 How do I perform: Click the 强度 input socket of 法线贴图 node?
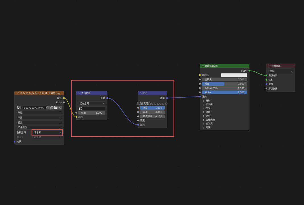tap(76, 113)
